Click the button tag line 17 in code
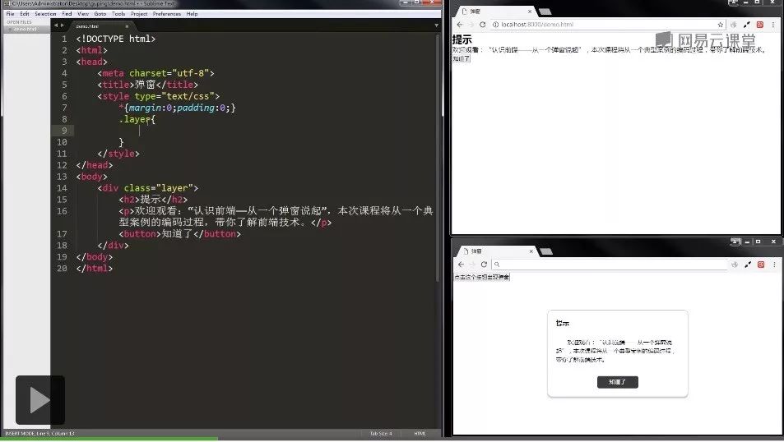This screenshot has height=442, width=784. point(180,234)
